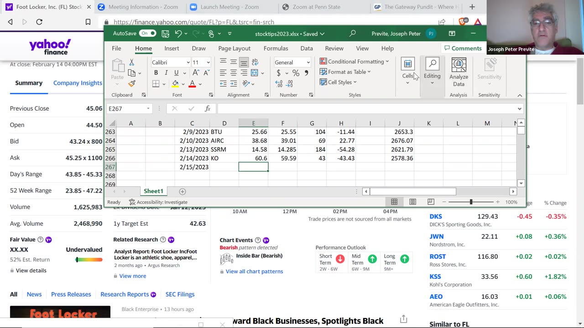Select the Format Painter brush

coord(132,84)
